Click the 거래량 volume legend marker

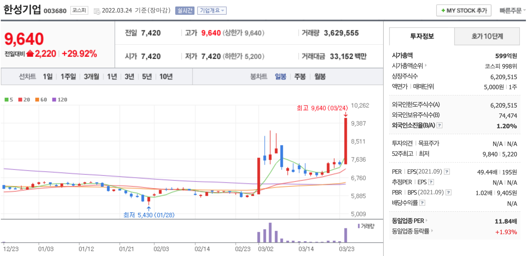pyautogui.click(x=359, y=226)
